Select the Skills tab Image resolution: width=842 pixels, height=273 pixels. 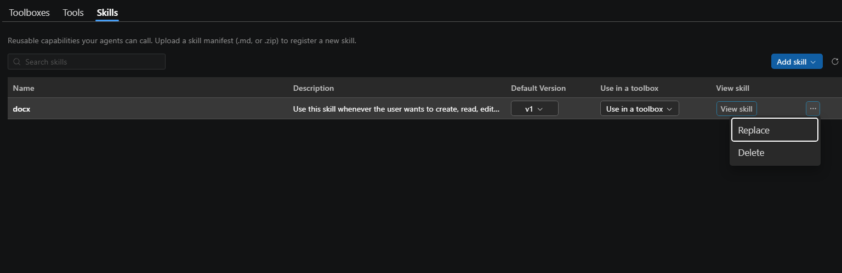(107, 12)
